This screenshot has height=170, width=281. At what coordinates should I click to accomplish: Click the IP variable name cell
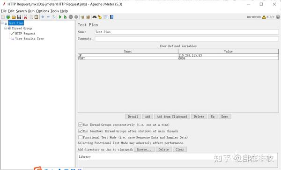(x=128, y=55)
